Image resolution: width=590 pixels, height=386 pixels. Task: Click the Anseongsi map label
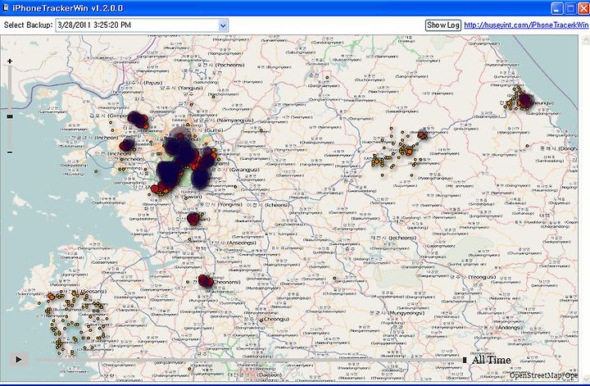point(234,243)
